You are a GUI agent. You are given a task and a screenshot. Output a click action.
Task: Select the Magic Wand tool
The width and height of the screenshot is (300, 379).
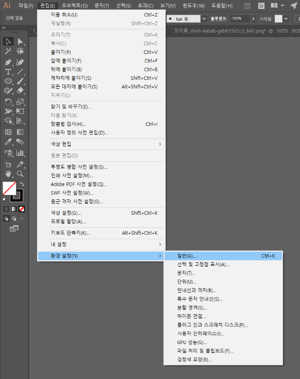(8, 51)
